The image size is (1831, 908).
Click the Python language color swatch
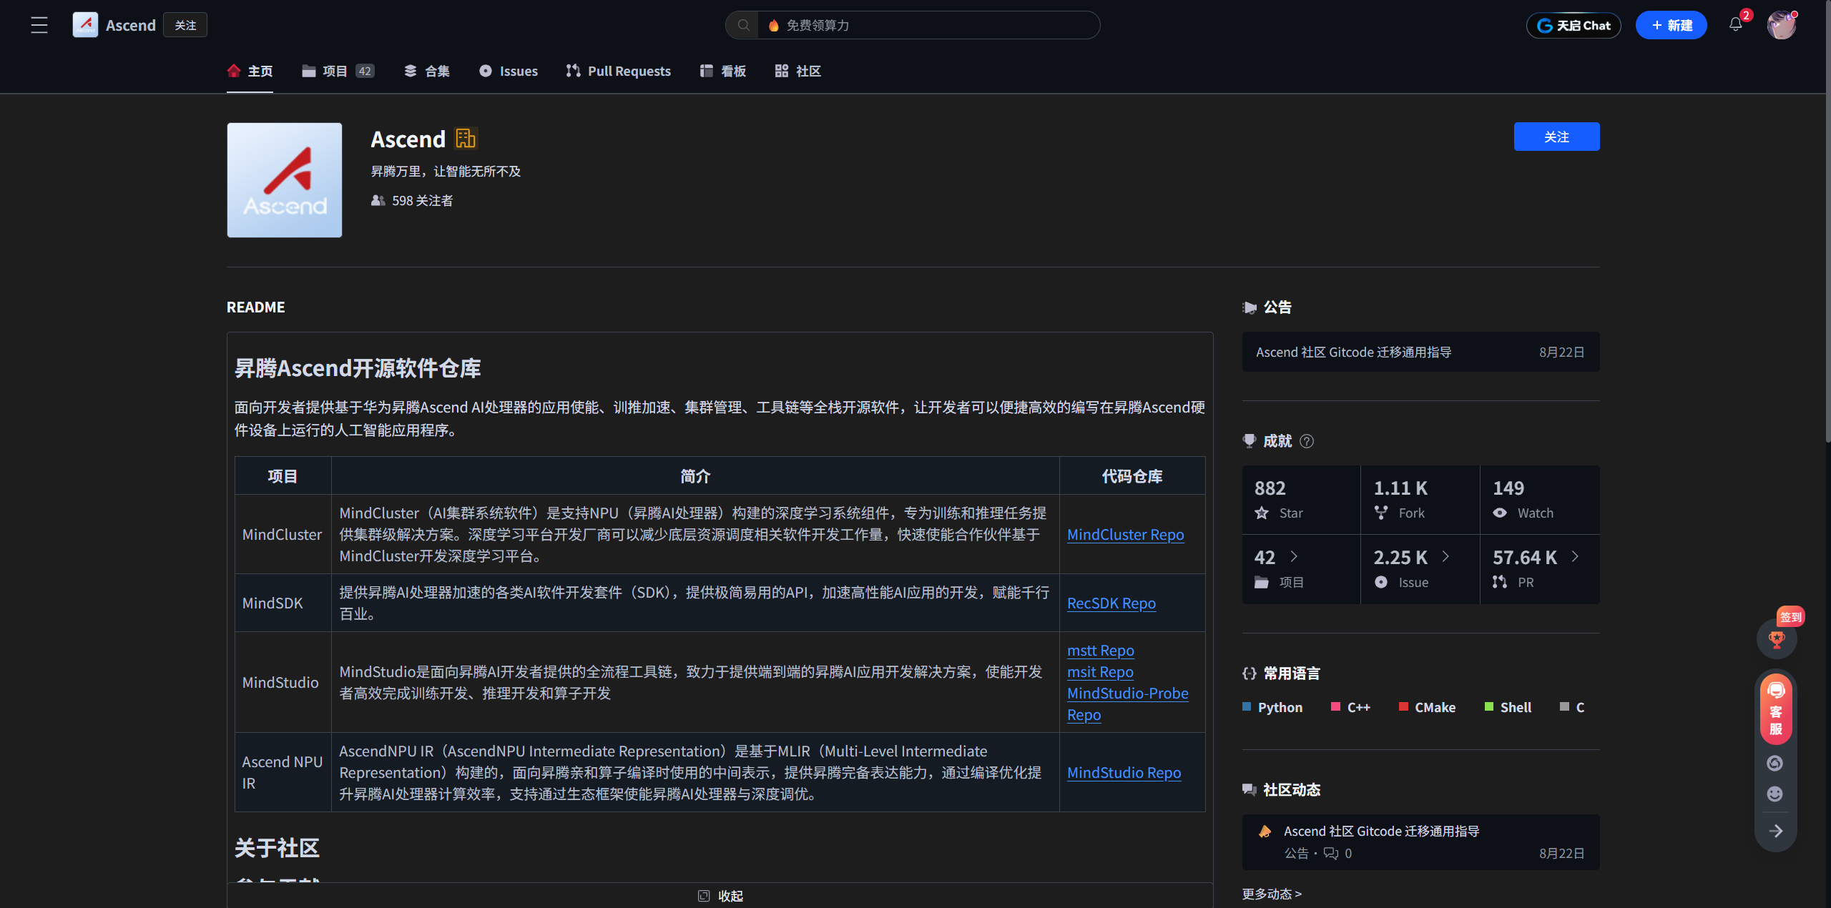(1247, 706)
